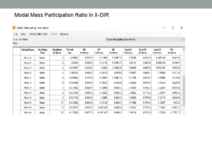This screenshot has width=212, height=159.
Task: Click the StepNum cell 10
Action: click(57, 103)
